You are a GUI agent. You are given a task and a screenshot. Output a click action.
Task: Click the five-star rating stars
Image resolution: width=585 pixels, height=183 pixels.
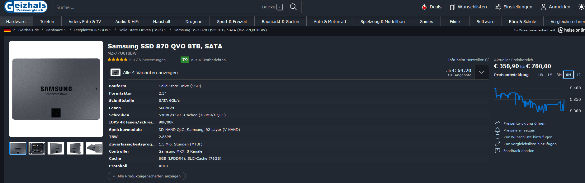click(118, 60)
